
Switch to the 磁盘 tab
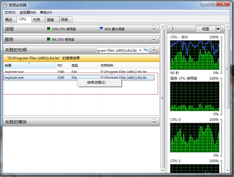click(x=52, y=19)
